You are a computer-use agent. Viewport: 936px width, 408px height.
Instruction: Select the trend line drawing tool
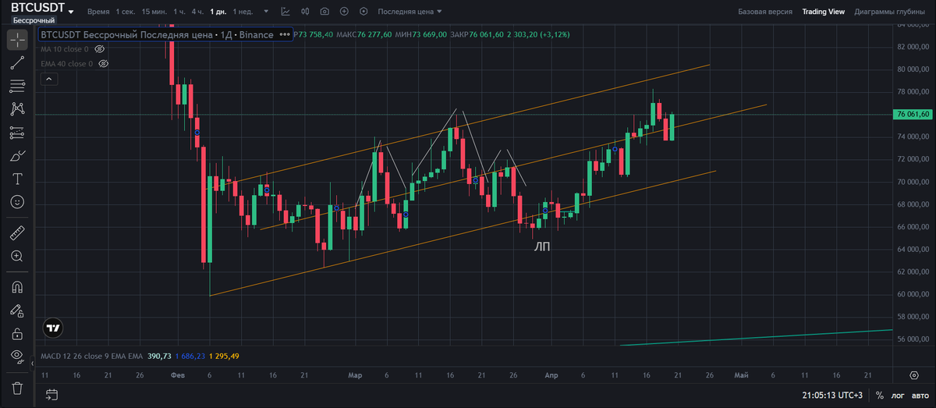point(17,62)
